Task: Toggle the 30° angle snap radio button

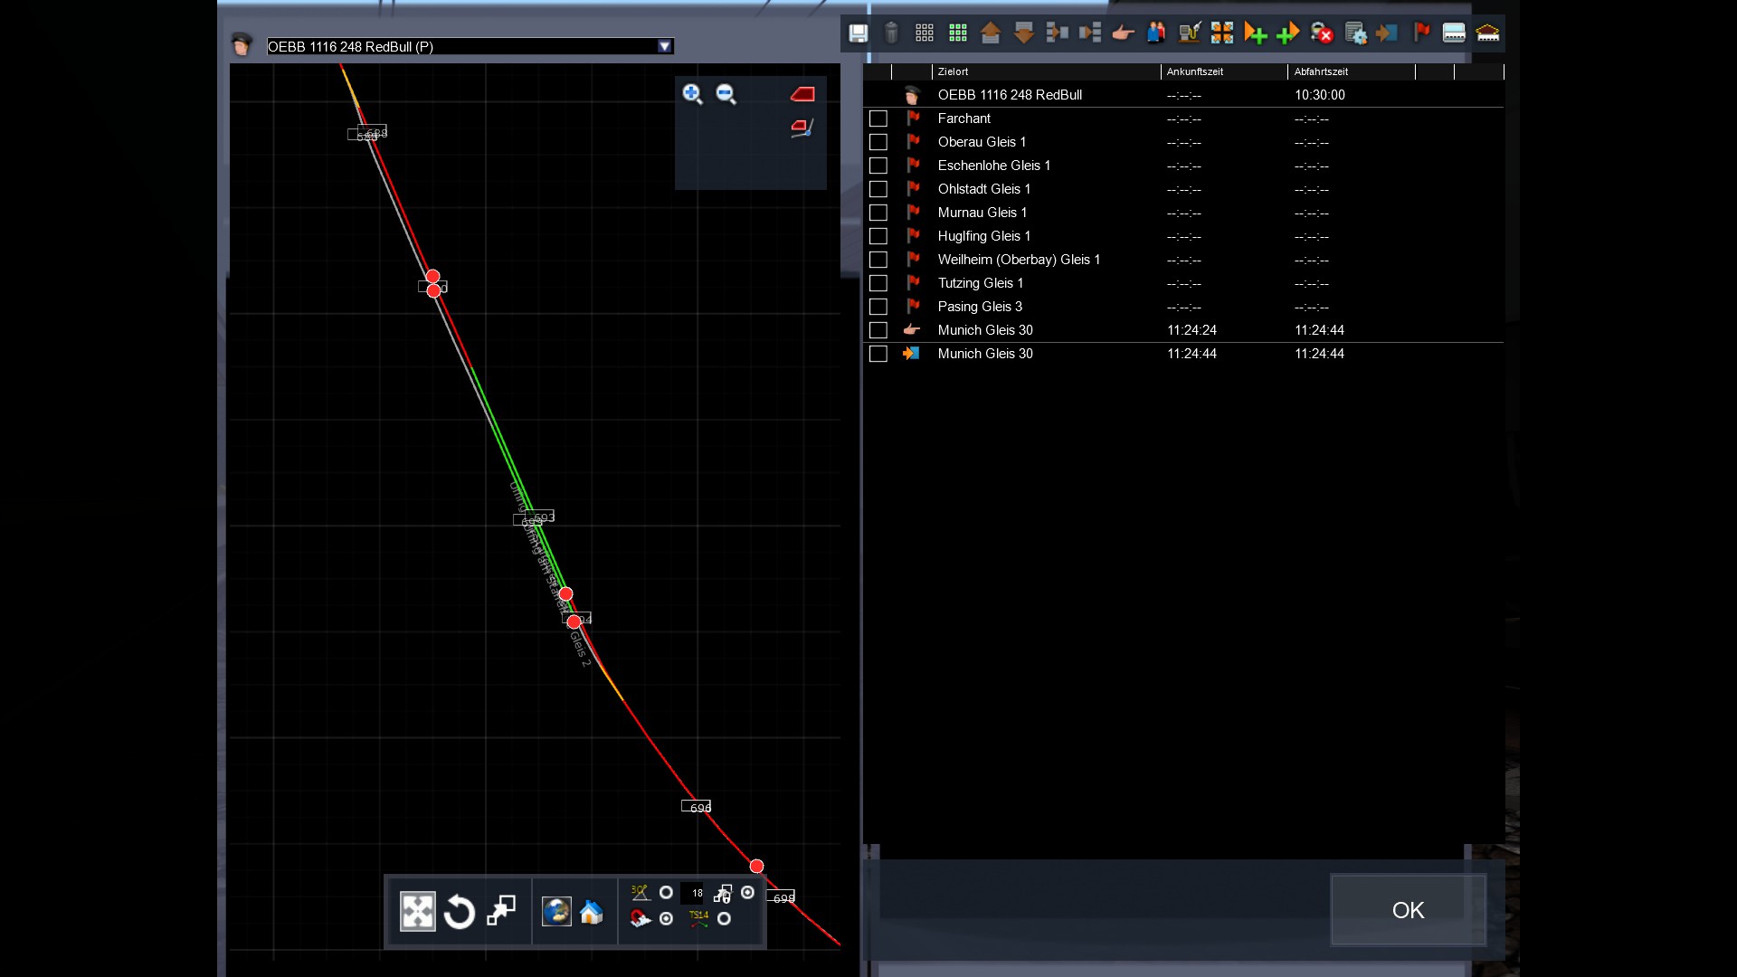Action: click(666, 893)
